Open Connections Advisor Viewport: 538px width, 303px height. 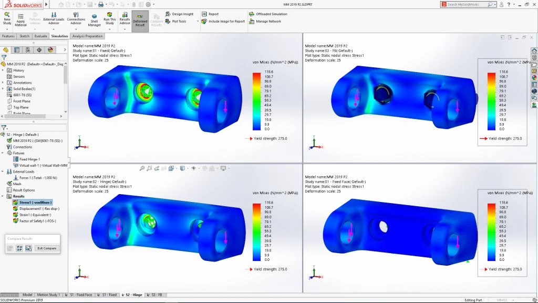[76, 18]
